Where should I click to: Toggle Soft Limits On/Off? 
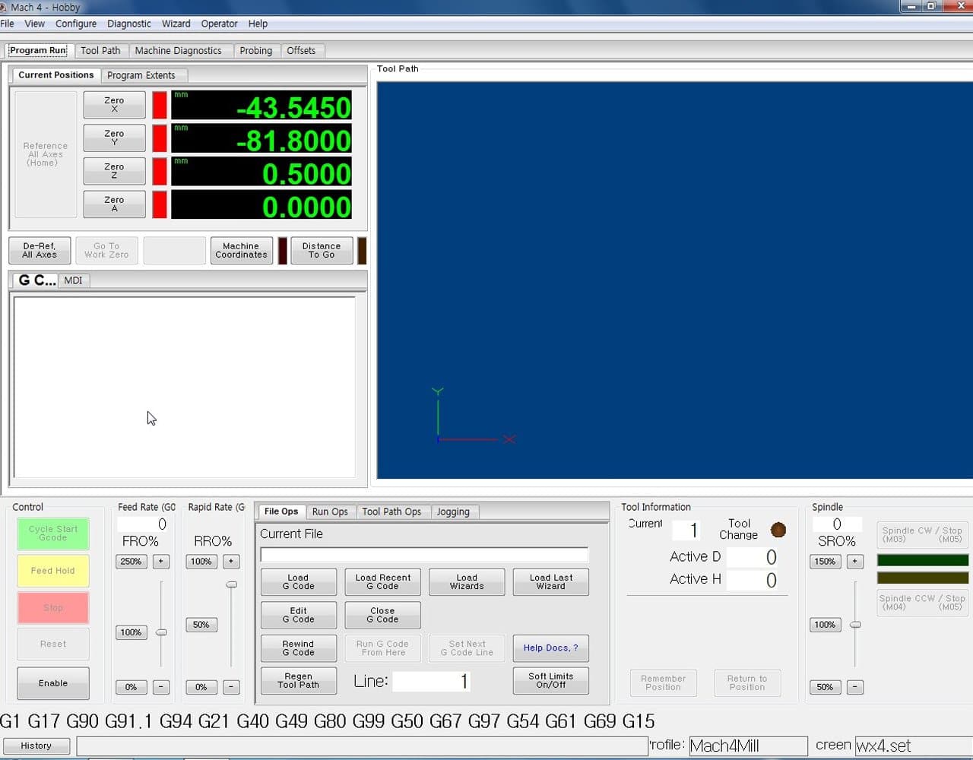pyautogui.click(x=550, y=680)
